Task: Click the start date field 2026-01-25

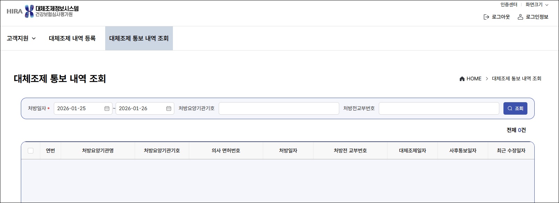Action: [x=79, y=108]
